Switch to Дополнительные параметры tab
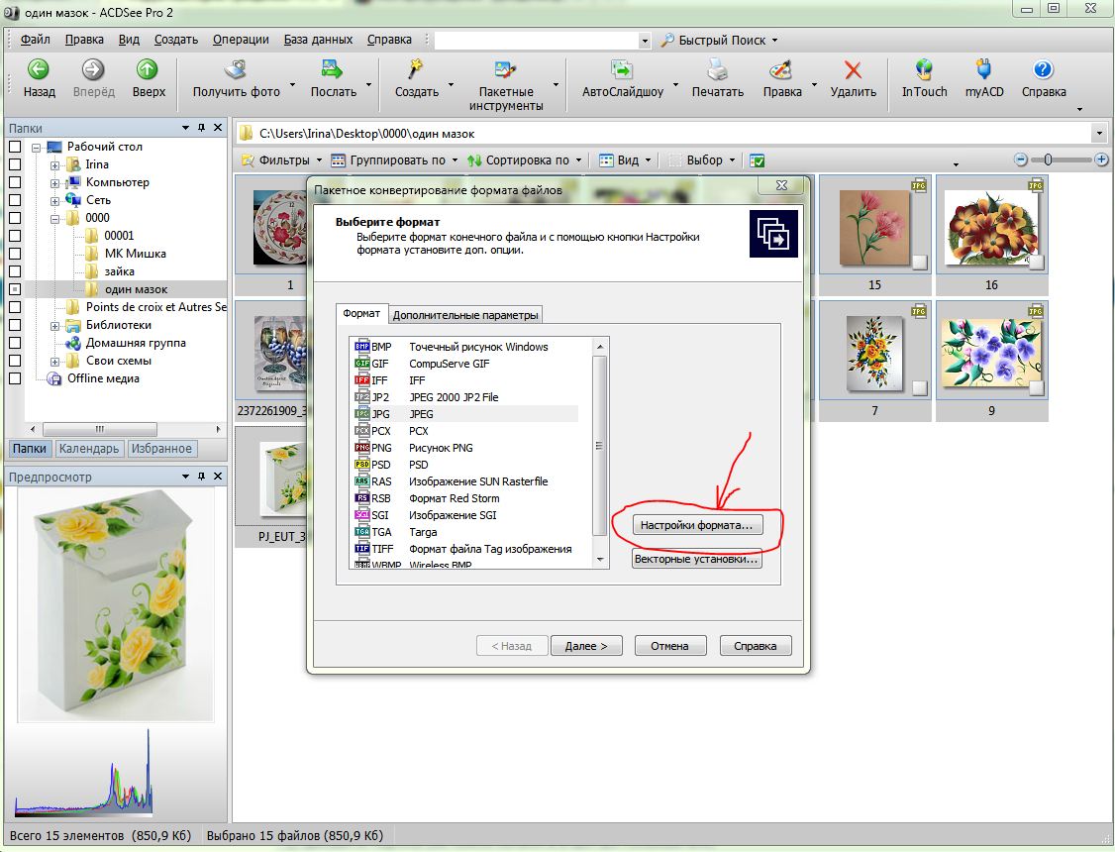 click(465, 315)
